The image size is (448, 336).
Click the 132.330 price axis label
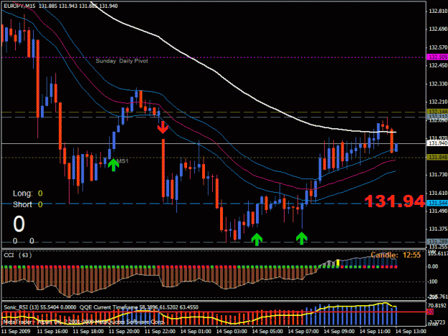click(x=437, y=84)
